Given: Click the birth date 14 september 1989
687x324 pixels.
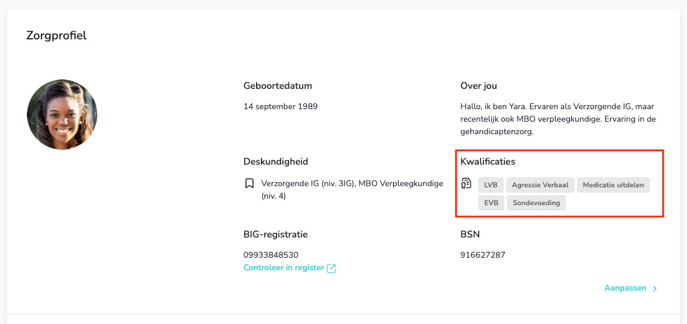Looking at the screenshot, I should point(281,107).
